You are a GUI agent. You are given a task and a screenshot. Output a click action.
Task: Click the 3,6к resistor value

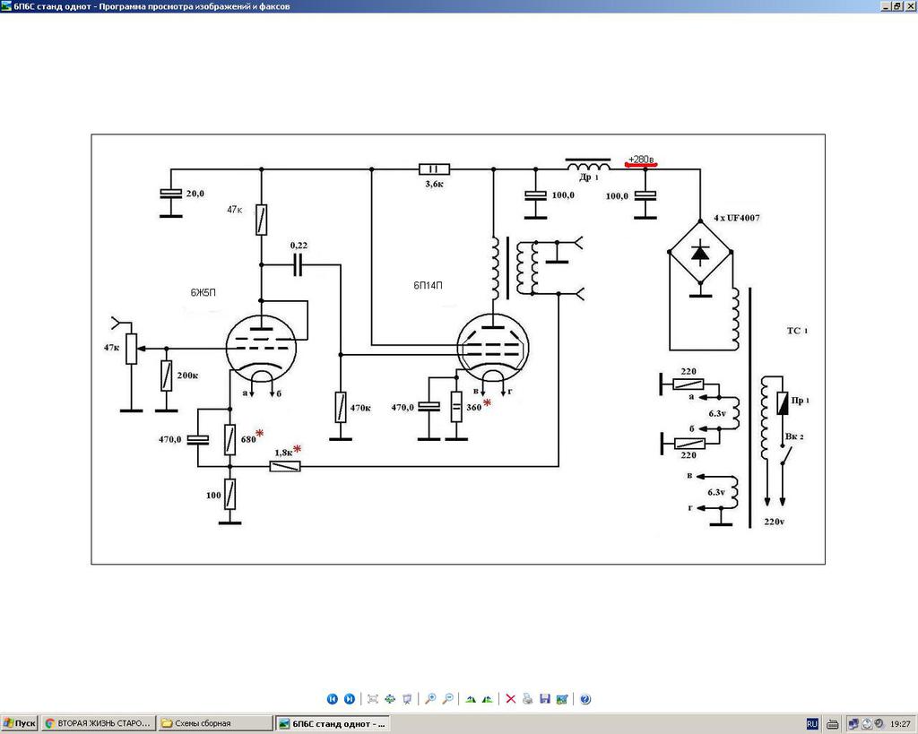435,184
